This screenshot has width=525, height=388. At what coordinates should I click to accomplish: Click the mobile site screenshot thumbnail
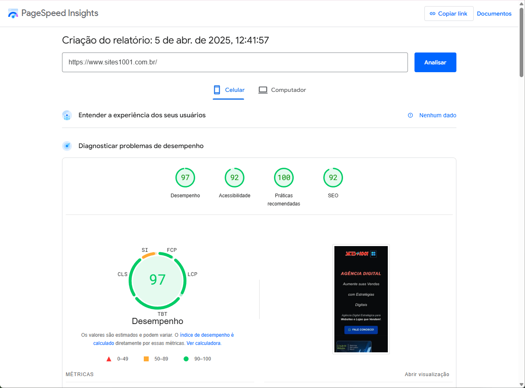361,299
